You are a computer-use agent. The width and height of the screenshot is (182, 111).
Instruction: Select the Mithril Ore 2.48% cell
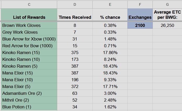tap(110, 100)
